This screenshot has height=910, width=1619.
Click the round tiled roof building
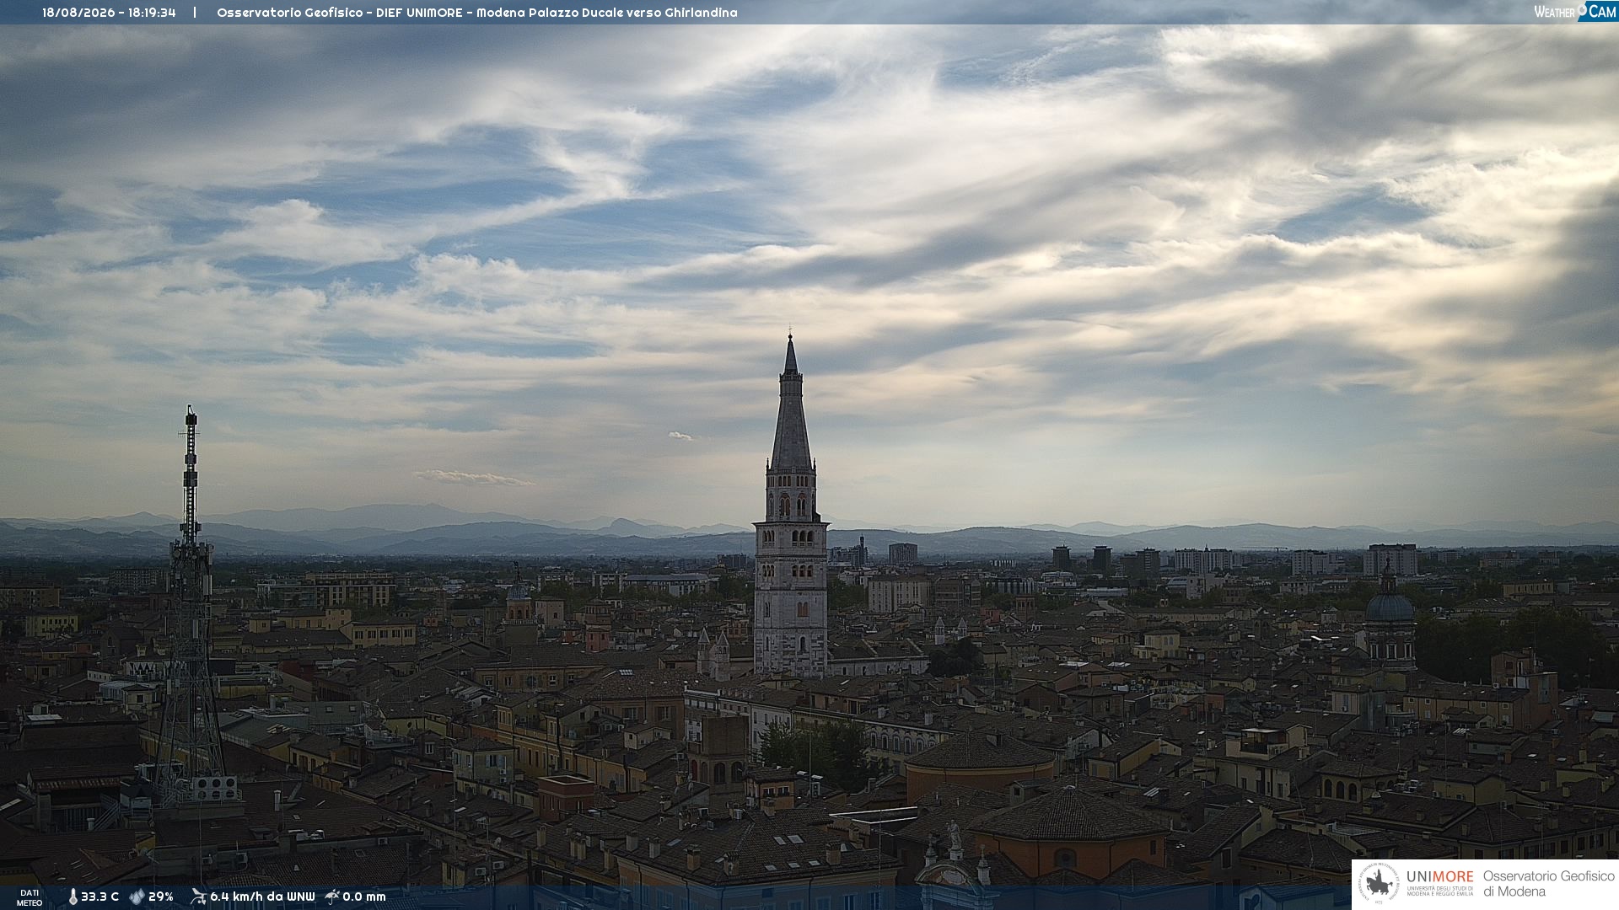(980, 763)
